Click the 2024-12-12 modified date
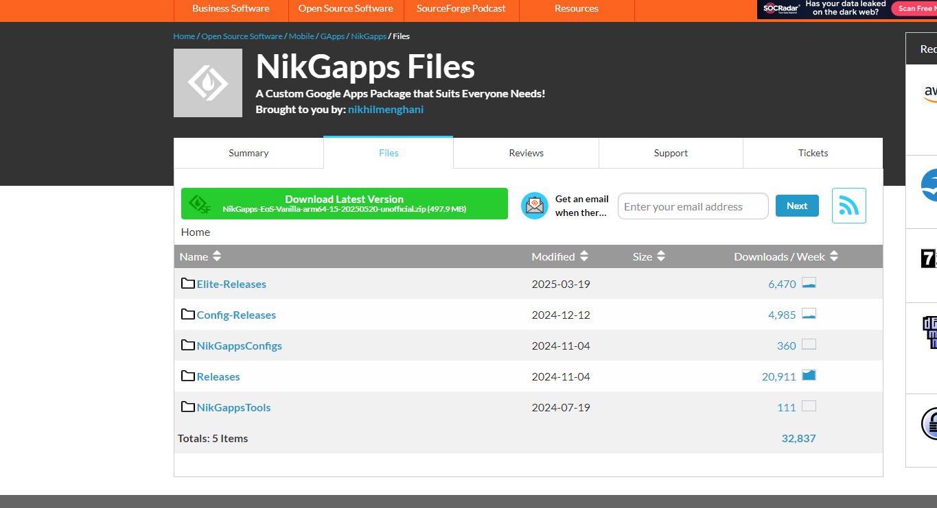 [561, 315]
